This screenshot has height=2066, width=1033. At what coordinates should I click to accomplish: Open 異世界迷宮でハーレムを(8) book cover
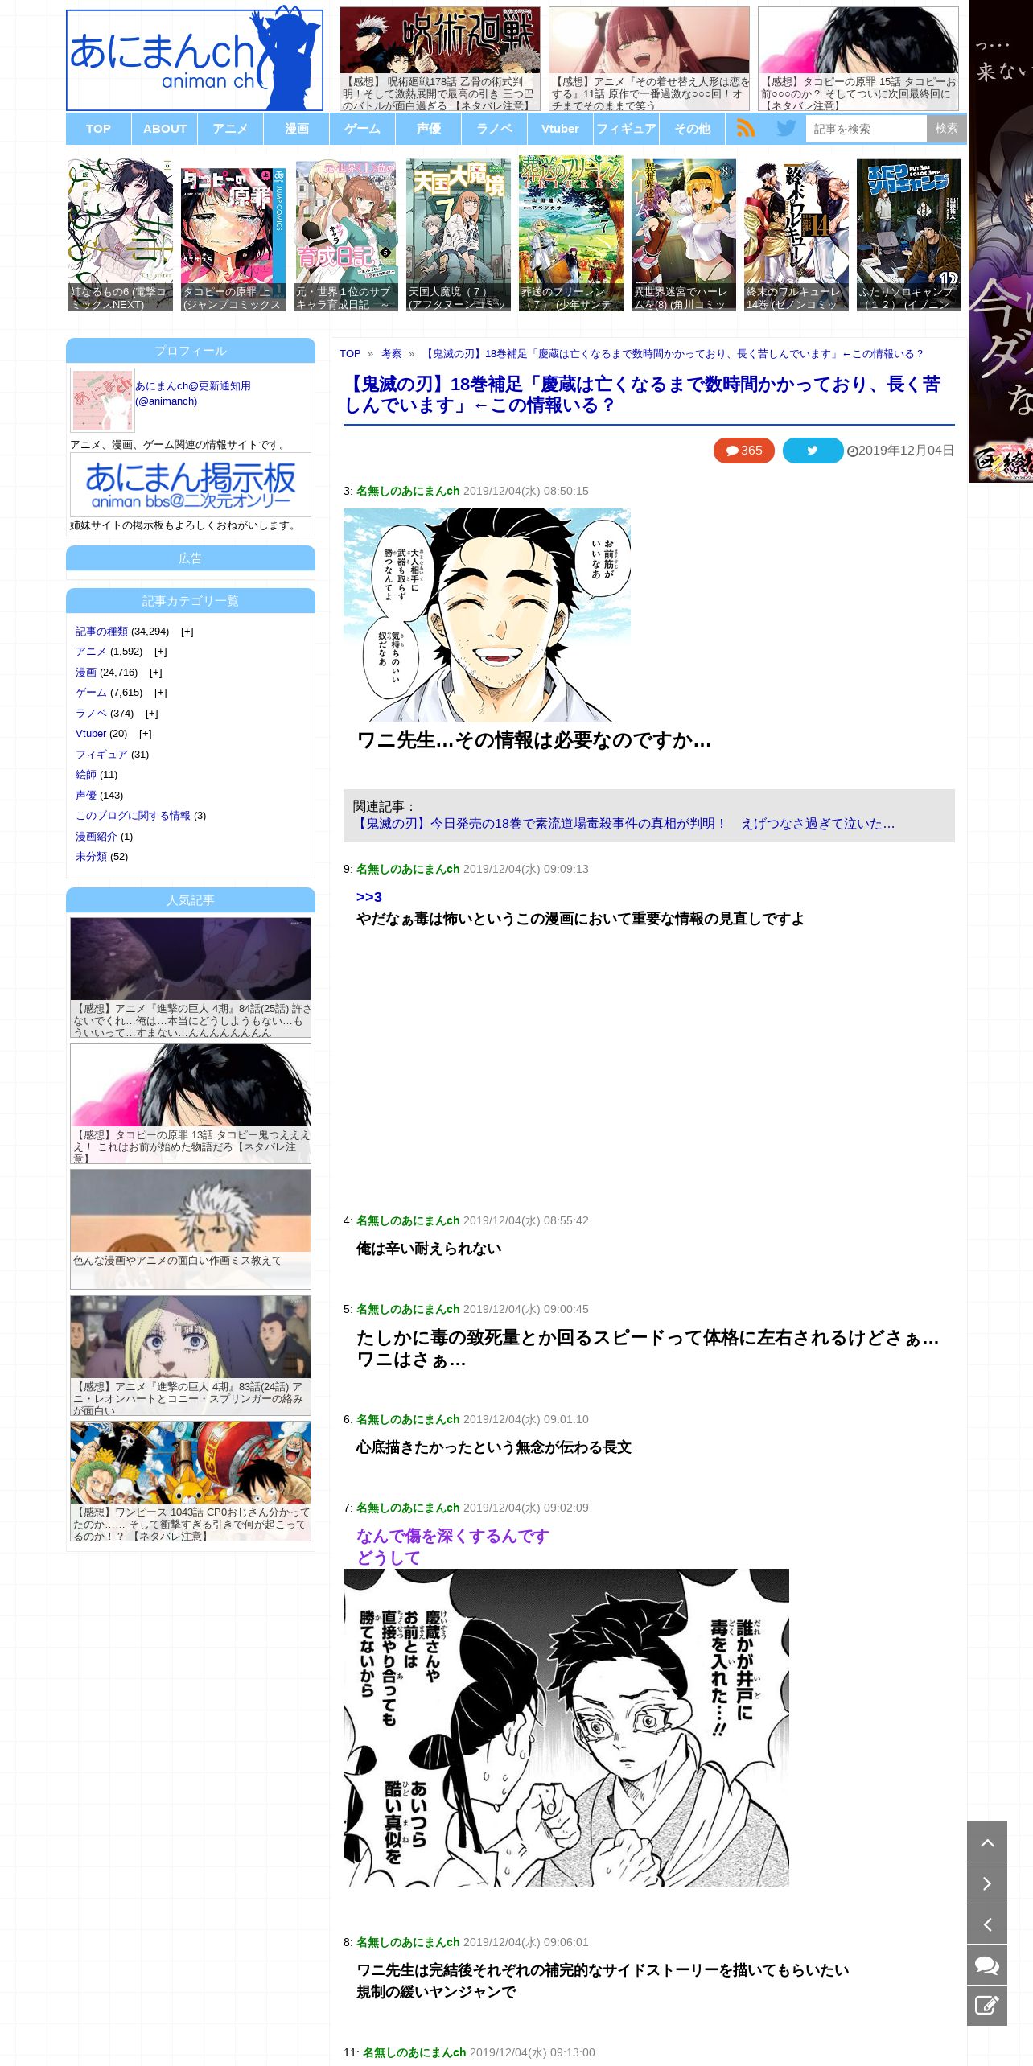[x=684, y=235]
